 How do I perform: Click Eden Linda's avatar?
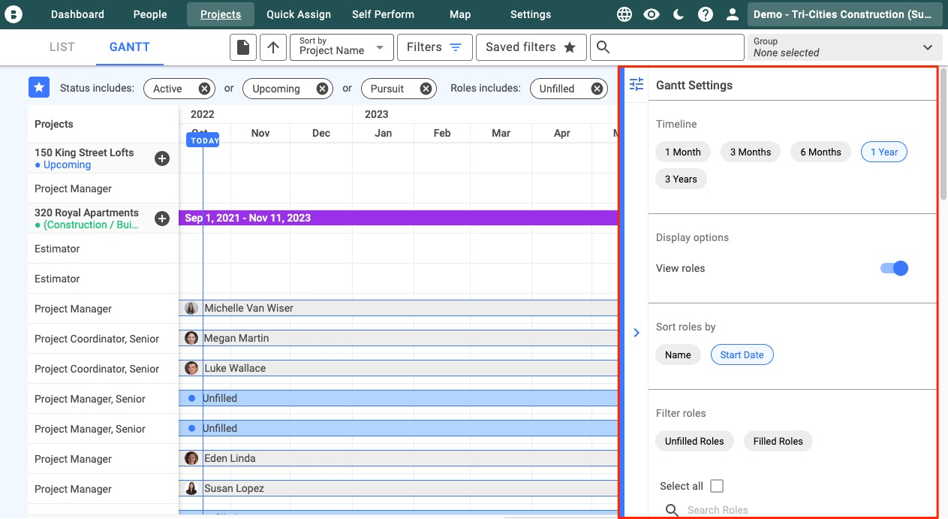(191, 458)
